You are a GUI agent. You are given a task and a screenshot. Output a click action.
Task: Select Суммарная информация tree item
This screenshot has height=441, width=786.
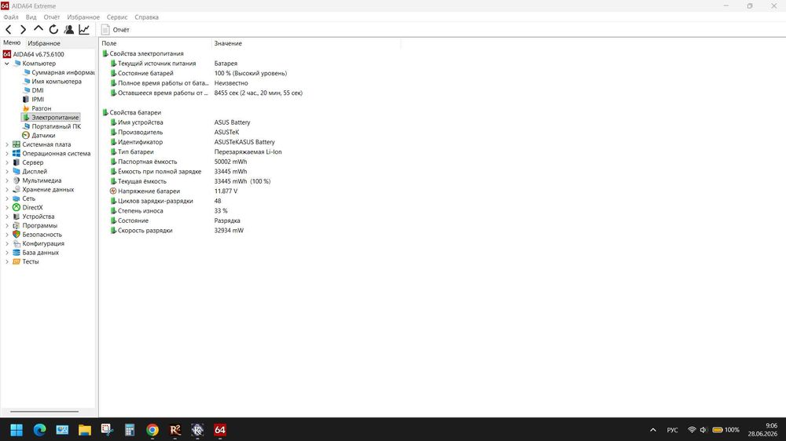[x=63, y=72]
